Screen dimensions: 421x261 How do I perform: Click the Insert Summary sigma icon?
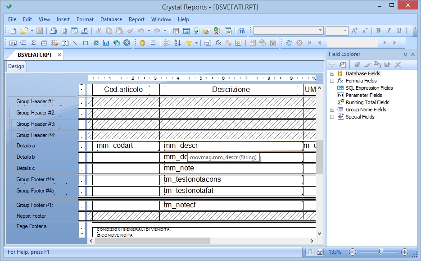click(34, 43)
